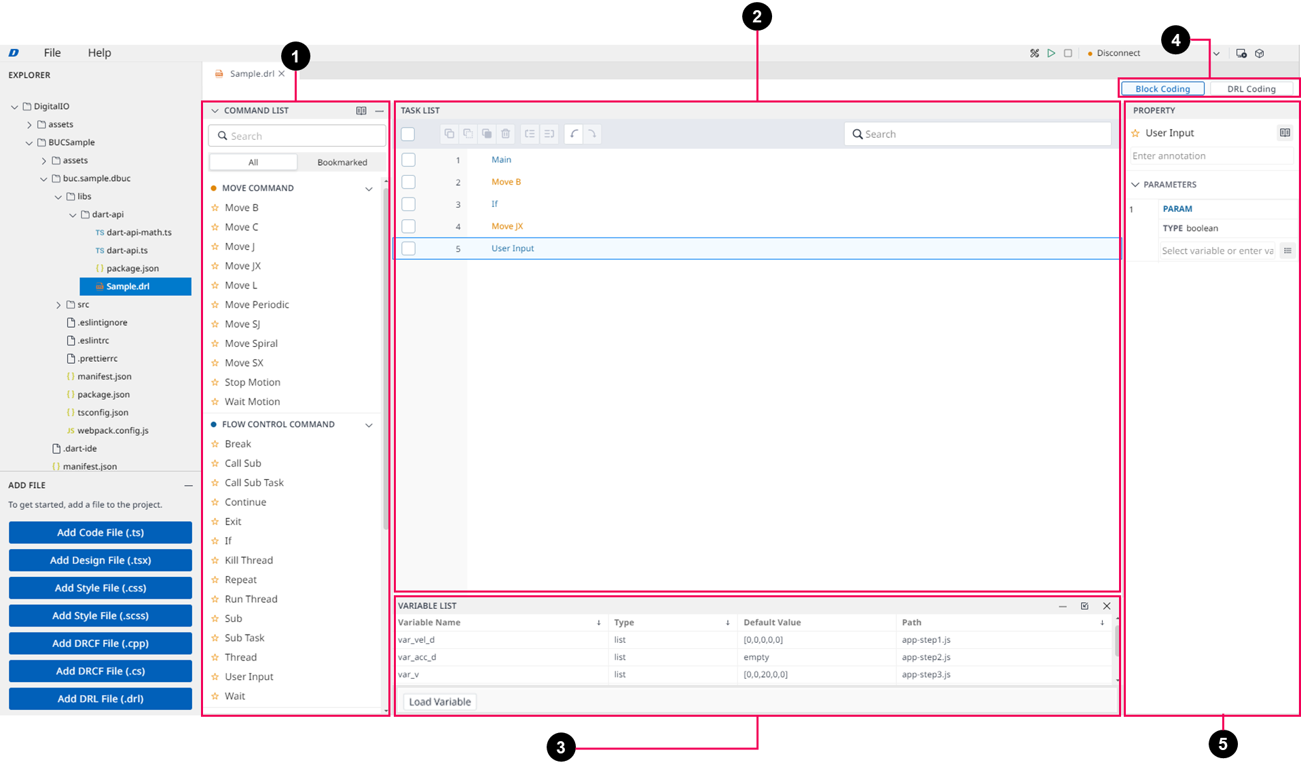Click Add Design File (.tsx) button
This screenshot has height=767, width=1301.
point(100,561)
